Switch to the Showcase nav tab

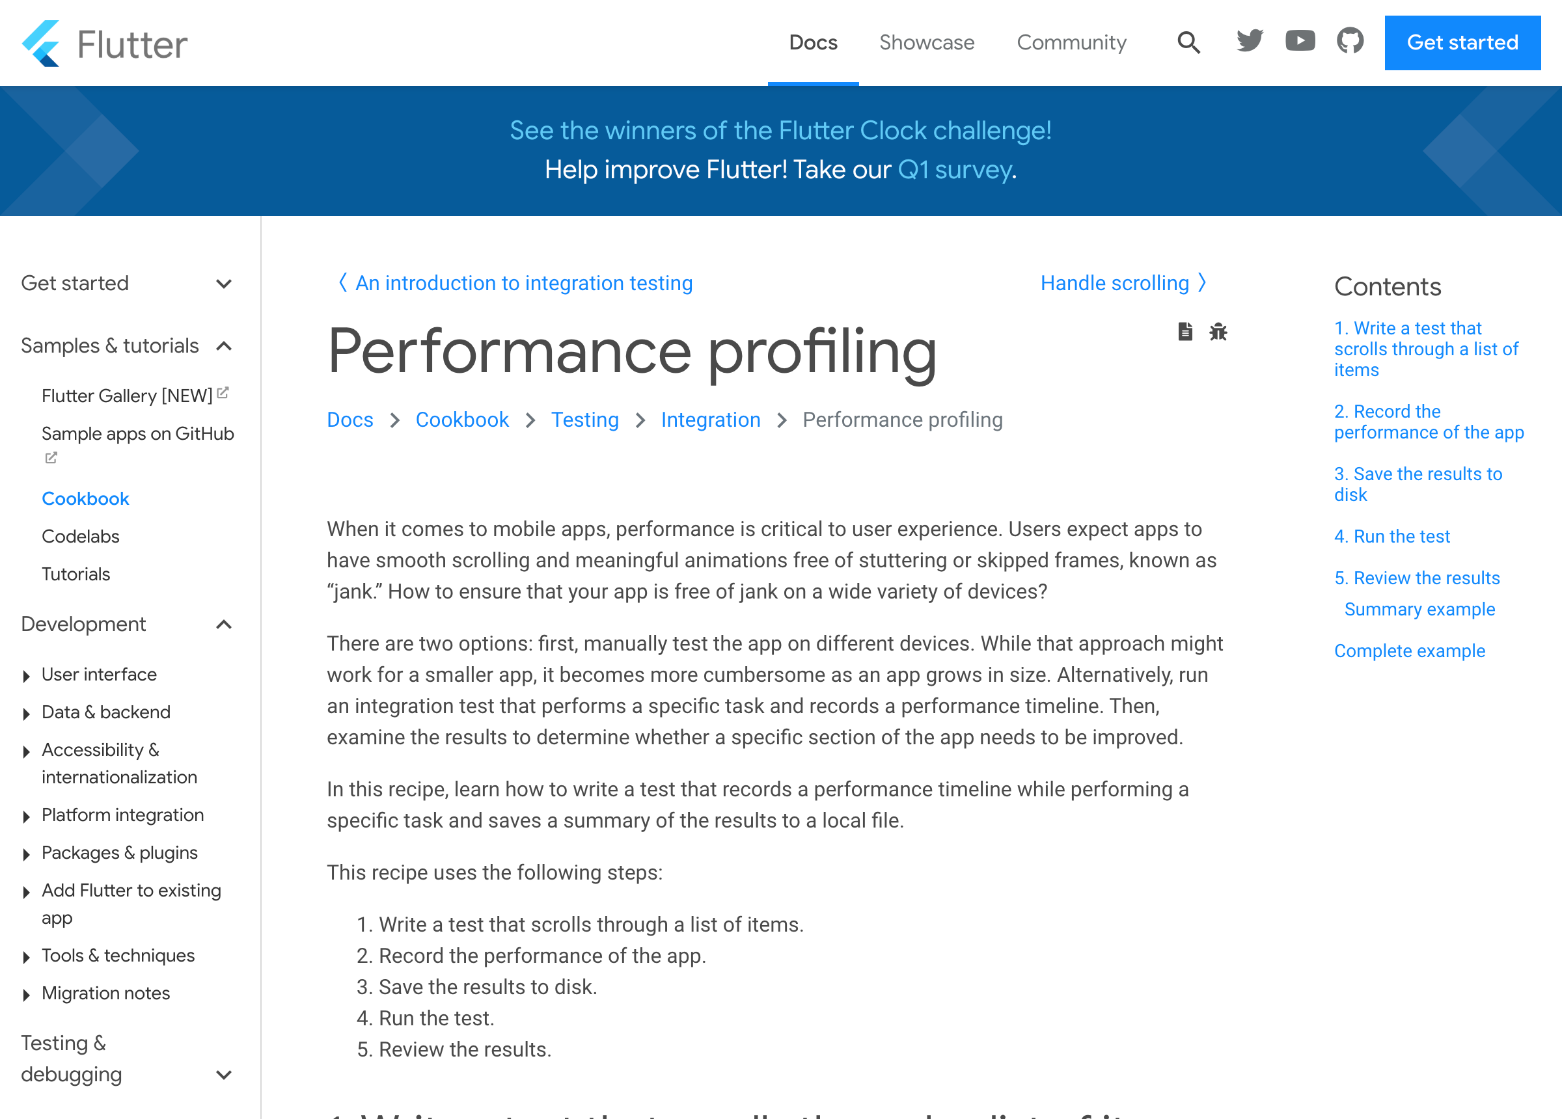pos(926,43)
